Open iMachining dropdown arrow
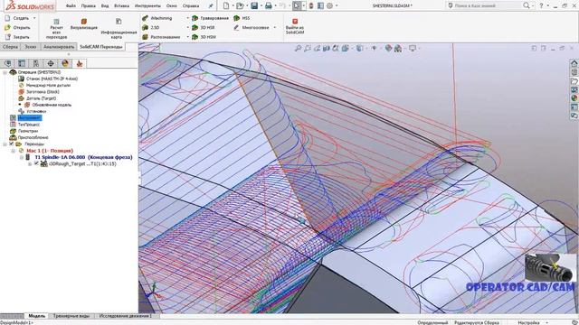 click(187, 18)
